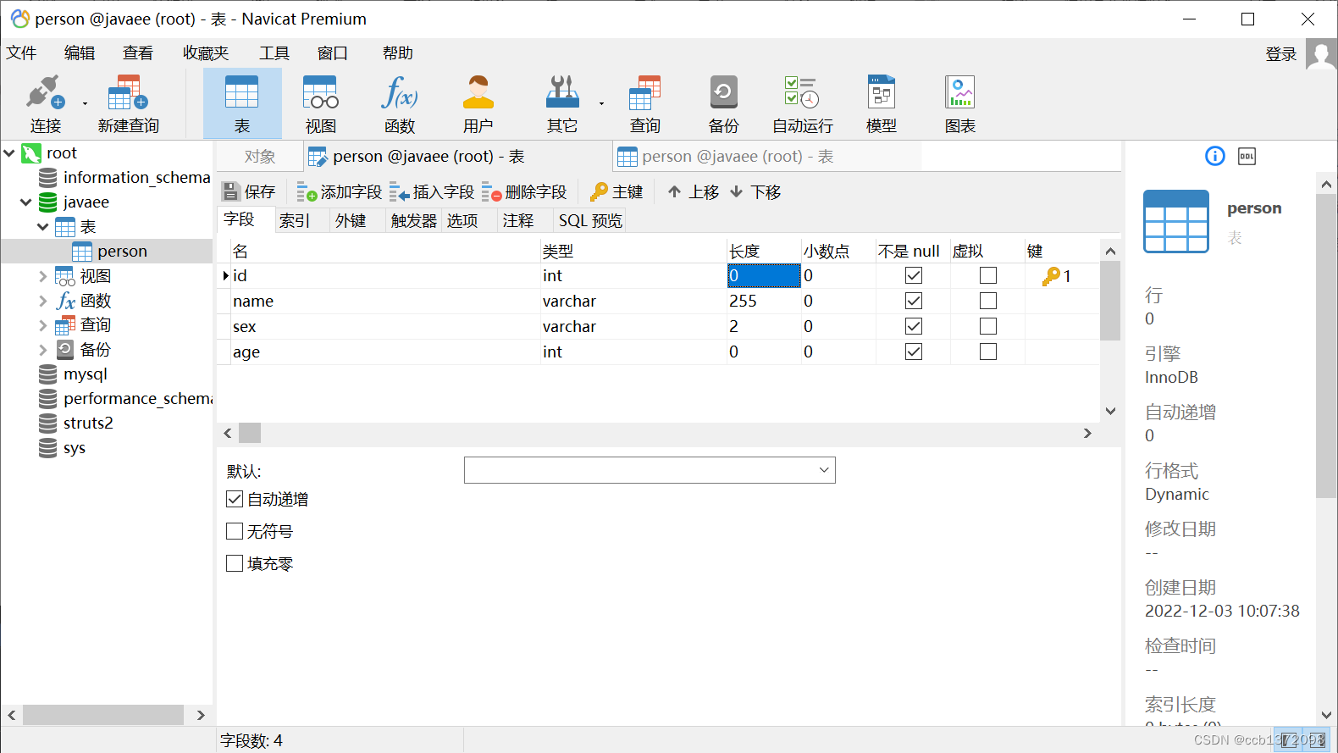Click the info panel vertical scrollbar
1338x753 pixels.
pos(1326,346)
